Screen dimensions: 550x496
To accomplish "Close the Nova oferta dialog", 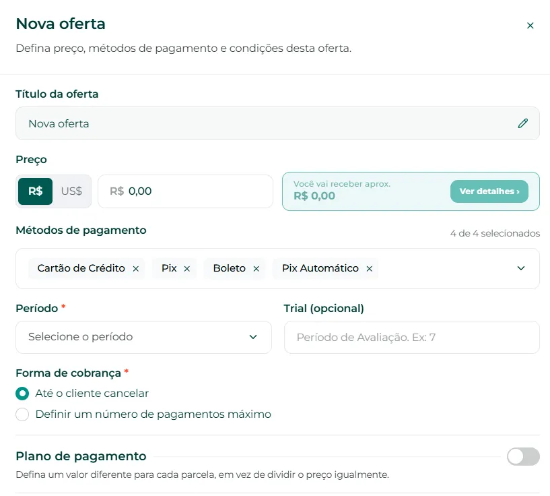I will tap(530, 26).
